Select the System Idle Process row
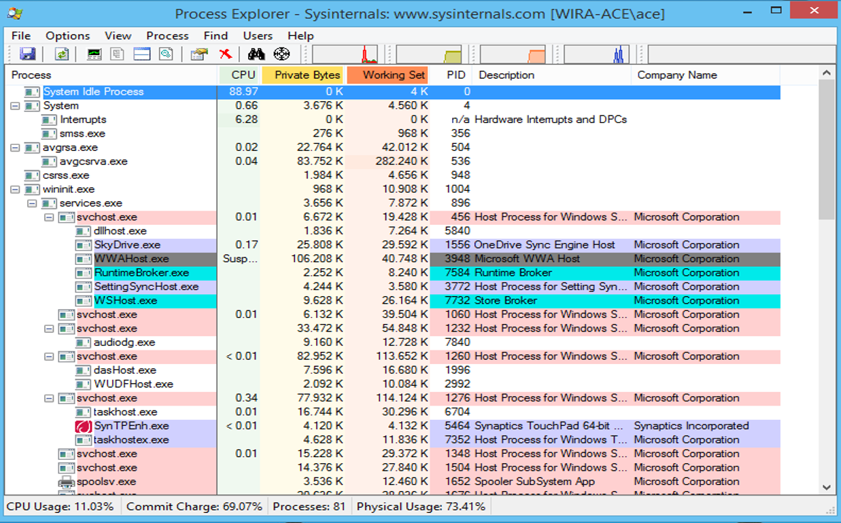841x523 pixels. pos(95,91)
